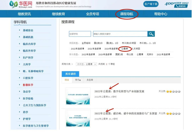This screenshot has height=134, width=192.
Task: Filter project type by 2020年选修课
Action: (x=111, y=49)
